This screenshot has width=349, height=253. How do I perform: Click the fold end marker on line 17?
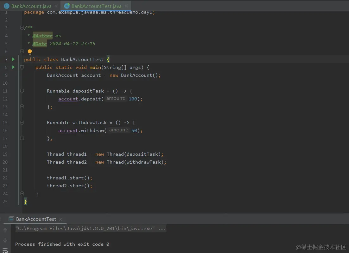click(22, 138)
